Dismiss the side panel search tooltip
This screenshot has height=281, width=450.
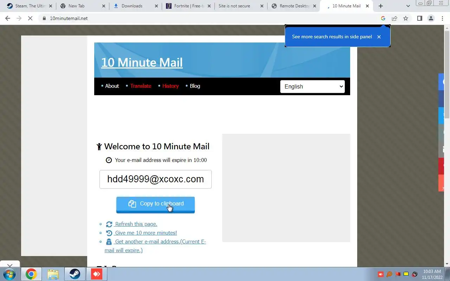click(x=379, y=37)
